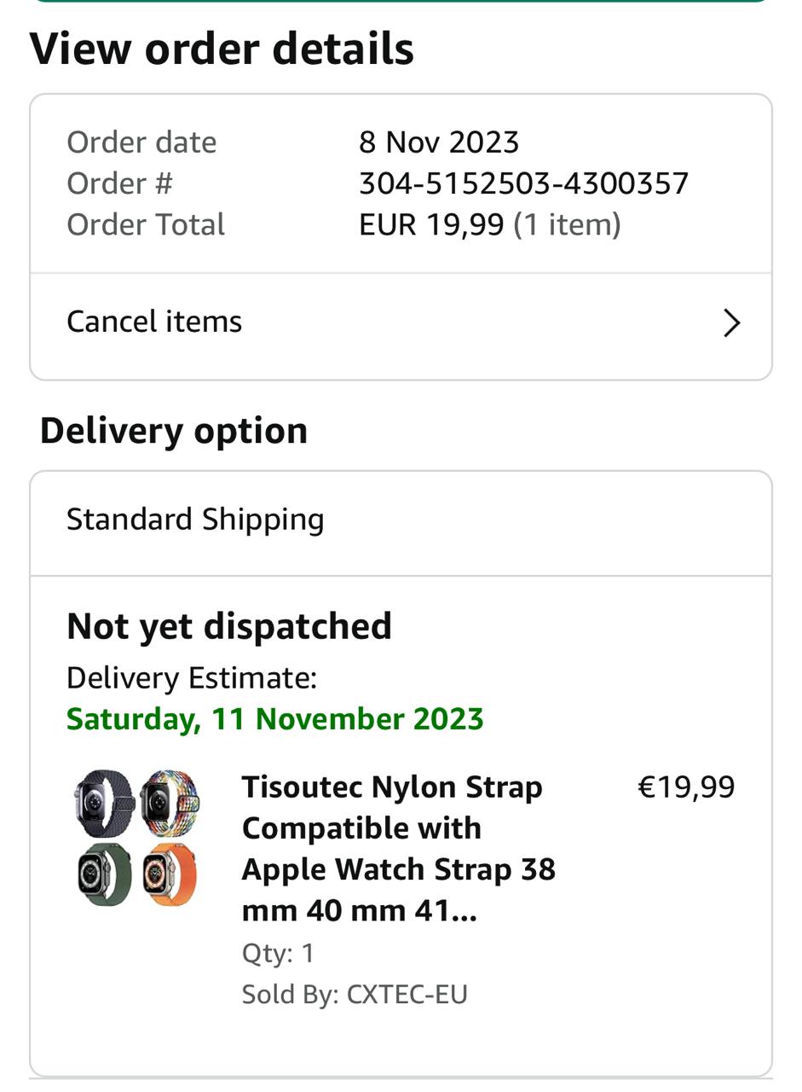Tap the View order details heading
This screenshot has height=1092, width=802.
tap(222, 49)
